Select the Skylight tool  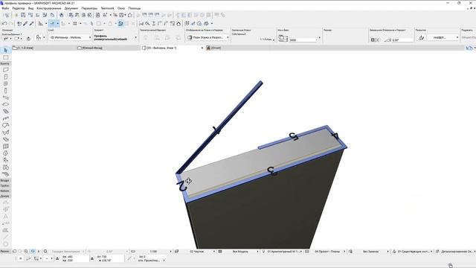pos(5,139)
